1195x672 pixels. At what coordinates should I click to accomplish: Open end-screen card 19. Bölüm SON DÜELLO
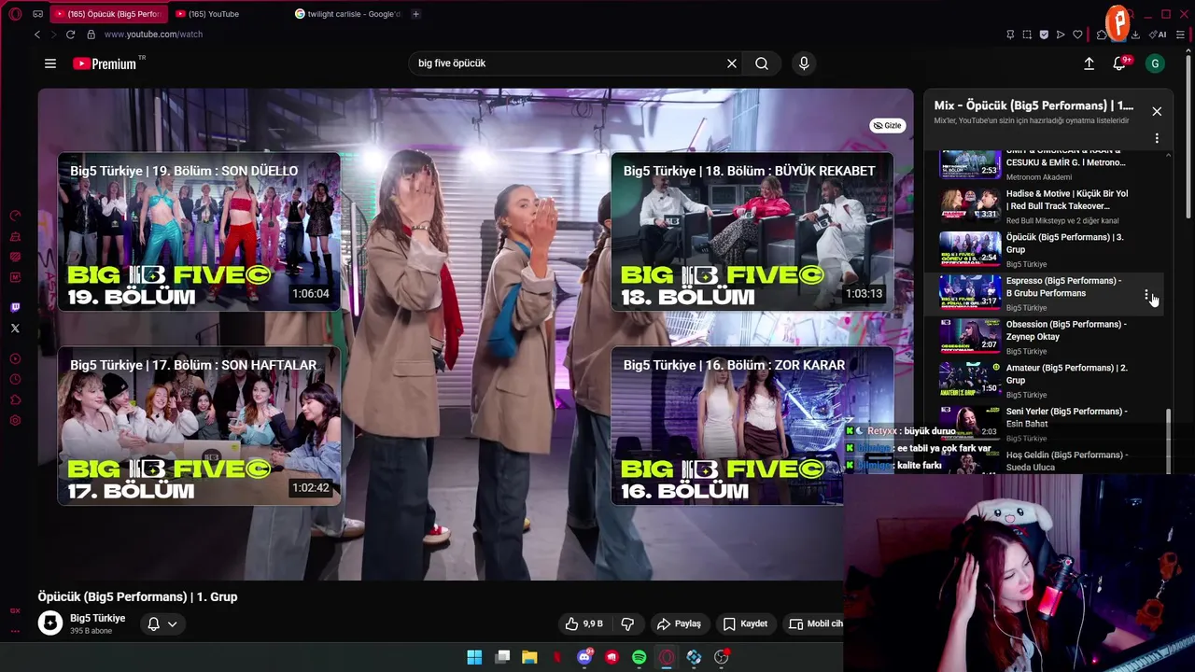199,231
